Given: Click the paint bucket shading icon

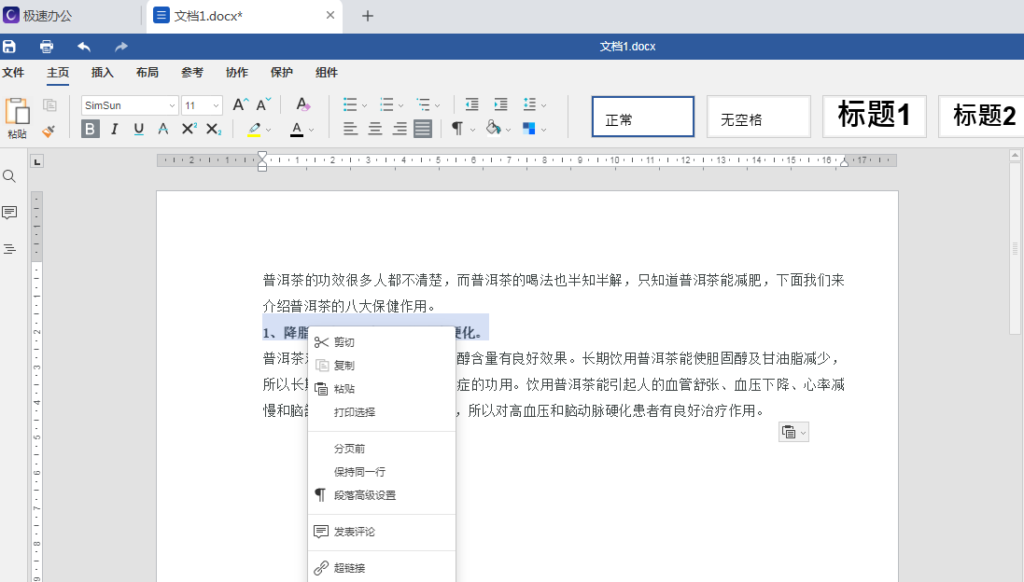Looking at the screenshot, I should click(x=494, y=129).
